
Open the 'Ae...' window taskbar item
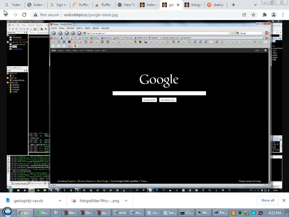[137, 213]
